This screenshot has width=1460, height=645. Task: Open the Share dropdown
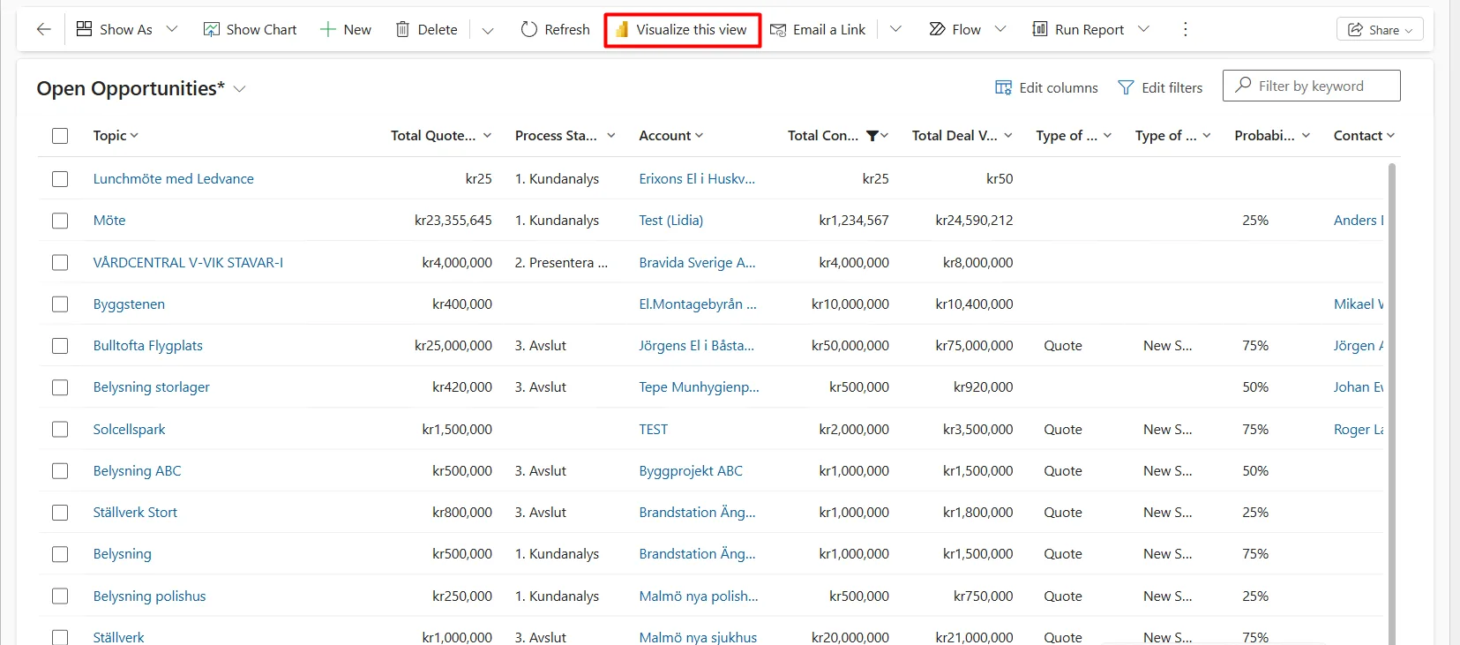[1380, 29]
